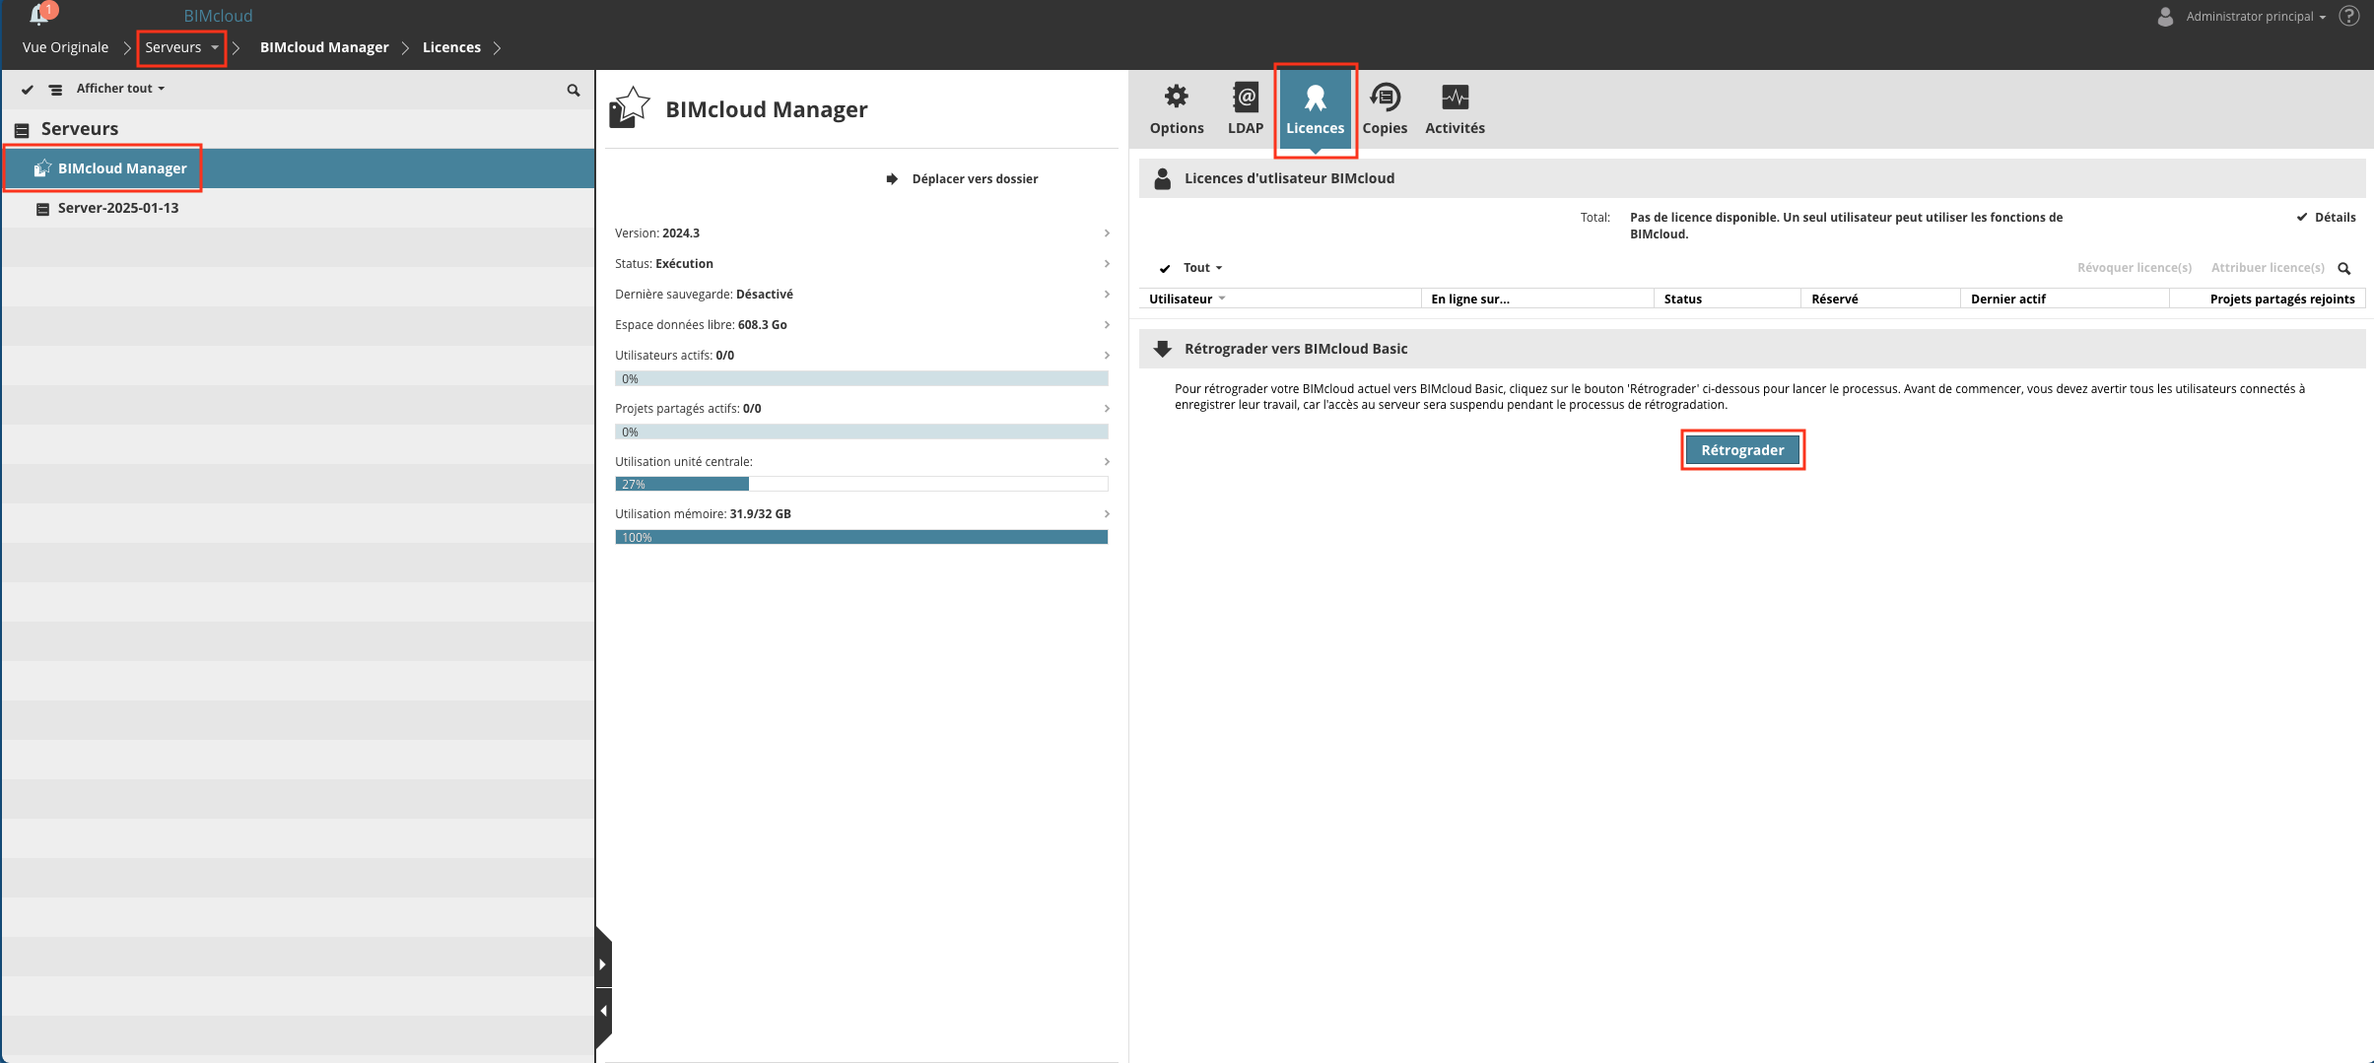
Task: Click the Rétrograder vers BIMcloud Basic section header
Action: coord(1752,349)
